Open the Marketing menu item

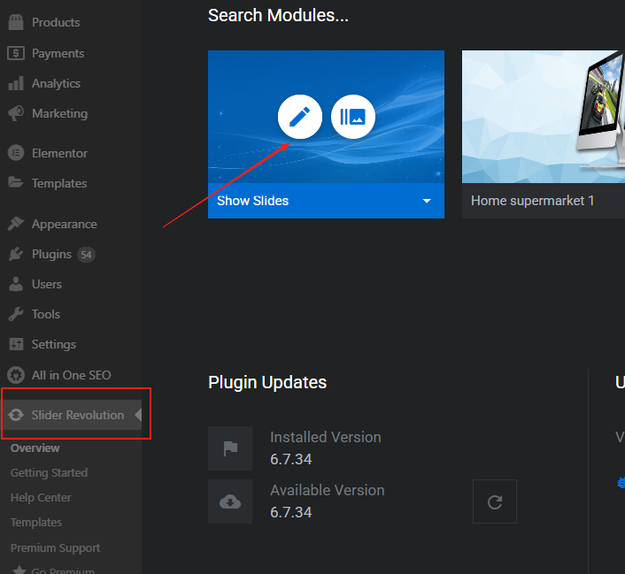(x=59, y=113)
